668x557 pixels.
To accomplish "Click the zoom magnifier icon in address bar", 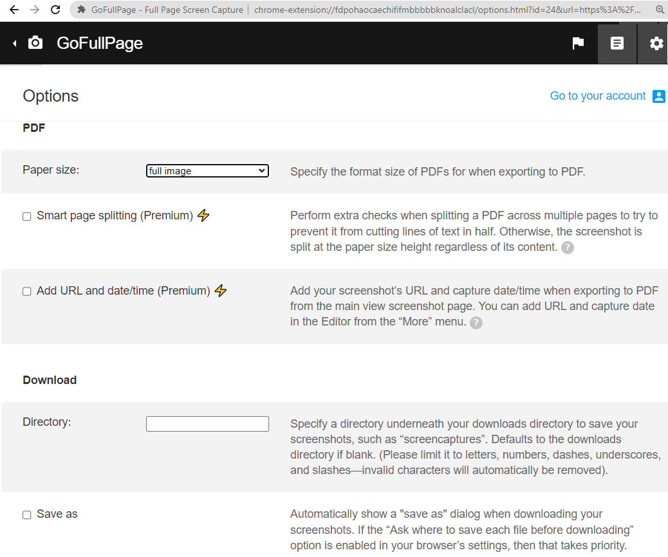I will coord(660,10).
